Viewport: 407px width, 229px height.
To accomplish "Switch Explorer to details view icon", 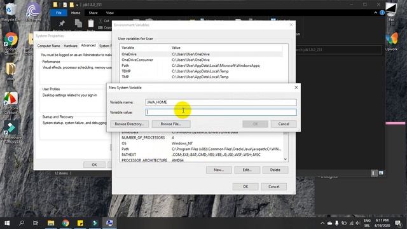I will tap(374, 173).
